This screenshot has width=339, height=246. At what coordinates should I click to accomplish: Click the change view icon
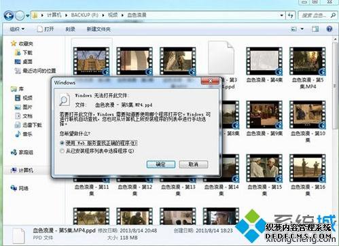pos(294,29)
